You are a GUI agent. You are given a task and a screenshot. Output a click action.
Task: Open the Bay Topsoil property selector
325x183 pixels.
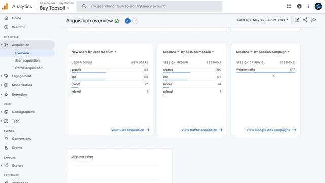pos(54,8)
